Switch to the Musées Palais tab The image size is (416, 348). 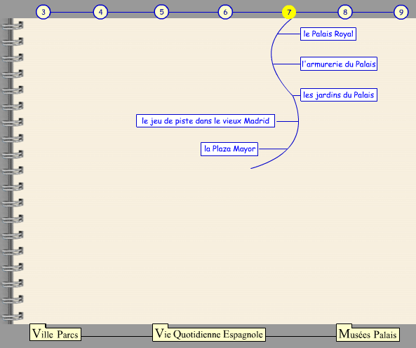coord(368,333)
